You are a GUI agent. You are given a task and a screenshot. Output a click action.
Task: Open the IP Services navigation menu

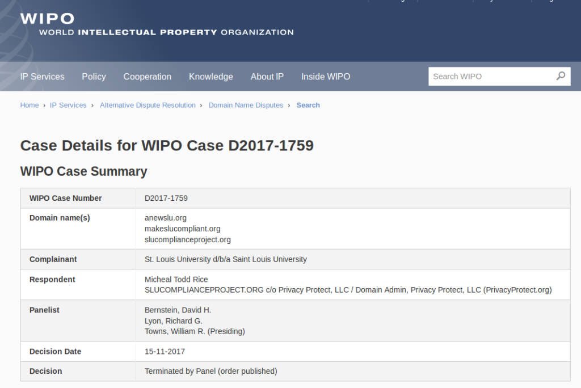coord(42,77)
